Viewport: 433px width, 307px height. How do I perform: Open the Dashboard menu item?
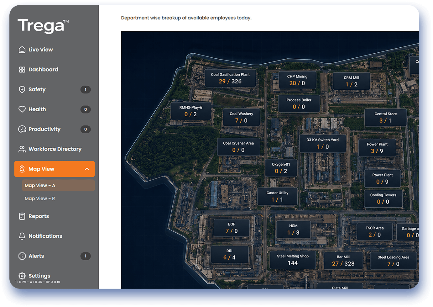click(x=55, y=70)
